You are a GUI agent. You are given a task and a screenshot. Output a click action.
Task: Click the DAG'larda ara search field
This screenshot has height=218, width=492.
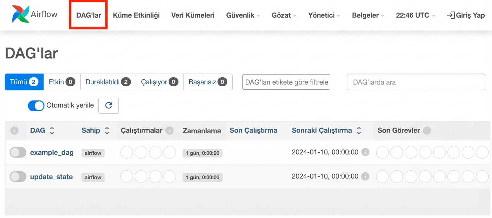coord(416,82)
